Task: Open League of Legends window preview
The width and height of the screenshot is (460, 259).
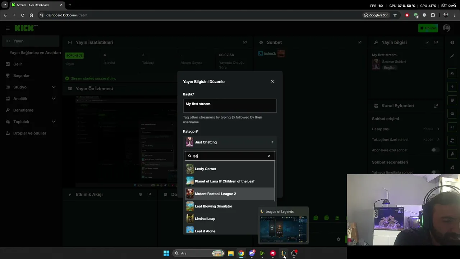Action: click(284, 225)
